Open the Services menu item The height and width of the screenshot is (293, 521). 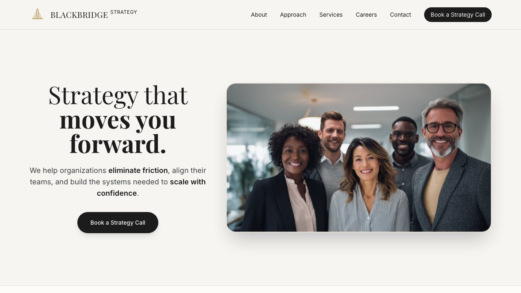point(331,15)
